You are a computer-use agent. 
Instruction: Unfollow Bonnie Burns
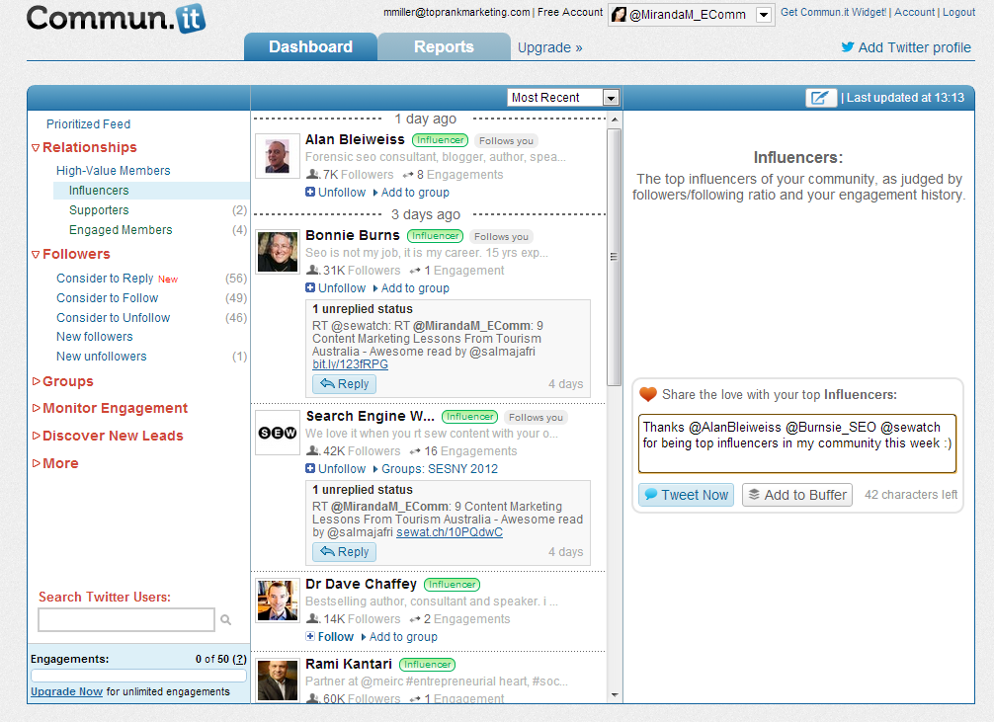[x=336, y=287]
